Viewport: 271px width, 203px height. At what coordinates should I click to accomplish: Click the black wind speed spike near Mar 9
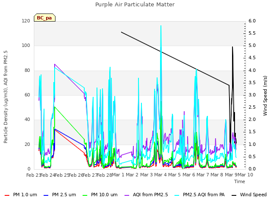pyautogui.click(x=232, y=47)
